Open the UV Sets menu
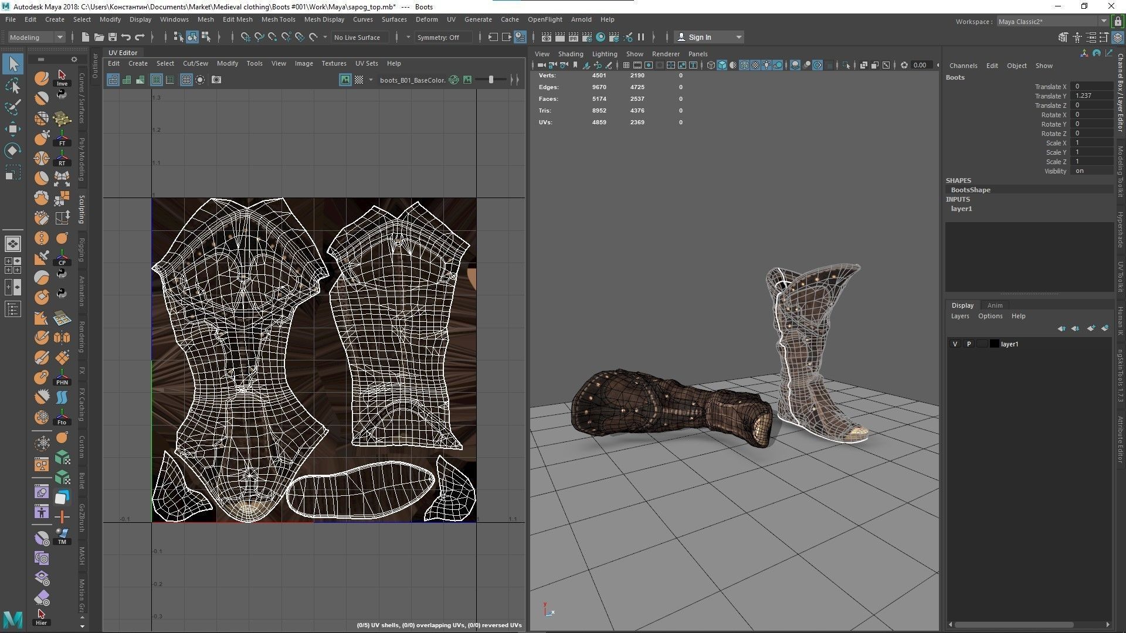This screenshot has height=633, width=1126. (367, 63)
